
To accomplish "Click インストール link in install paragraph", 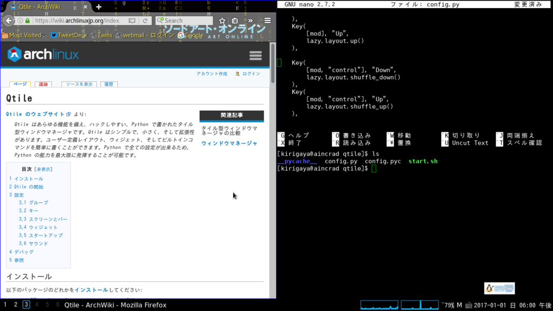I will (x=91, y=290).
